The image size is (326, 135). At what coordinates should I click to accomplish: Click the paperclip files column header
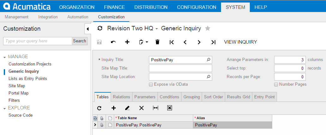[x=102, y=118]
